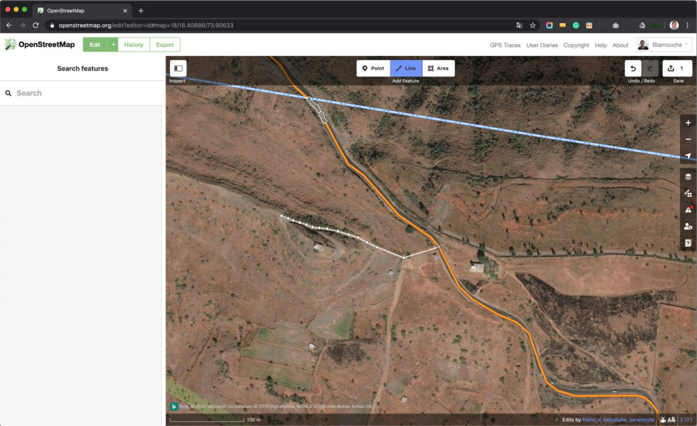Image resolution: width=697 pixels, height=426 pixels.
Task: Zoom in on the map
Action: [x=688, y=123]
